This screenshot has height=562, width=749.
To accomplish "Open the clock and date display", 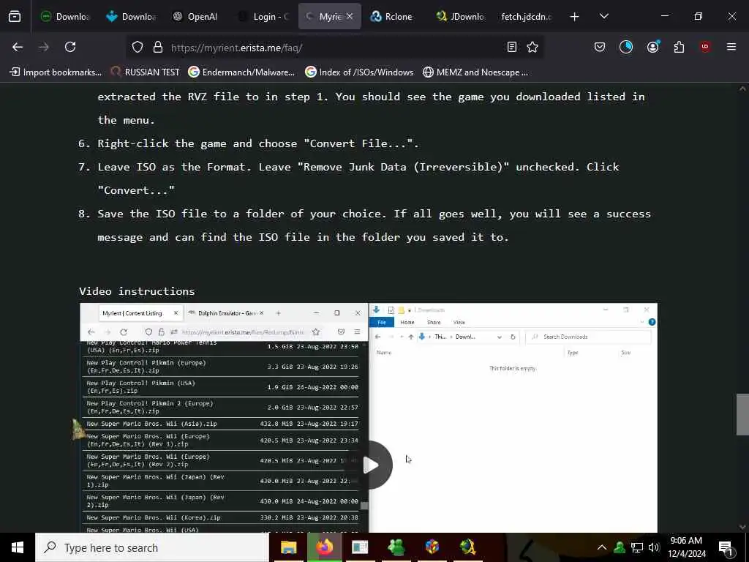I will pyautogui.click(x=686, y=547).
